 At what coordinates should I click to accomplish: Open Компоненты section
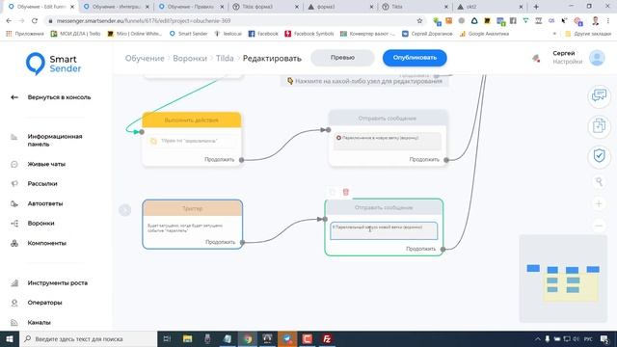pyautogui.click(x=47, y=243)
